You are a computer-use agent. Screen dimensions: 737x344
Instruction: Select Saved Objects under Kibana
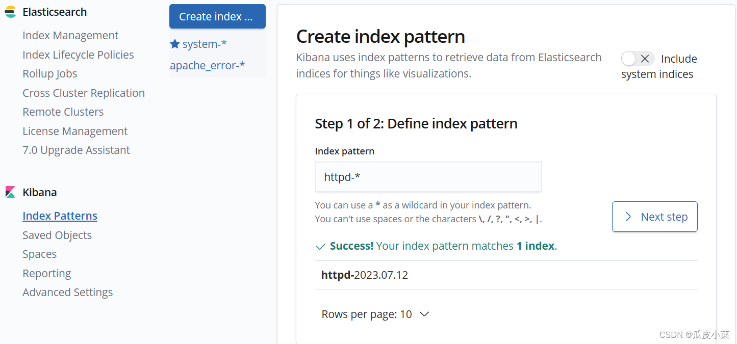tap(57, 235)
